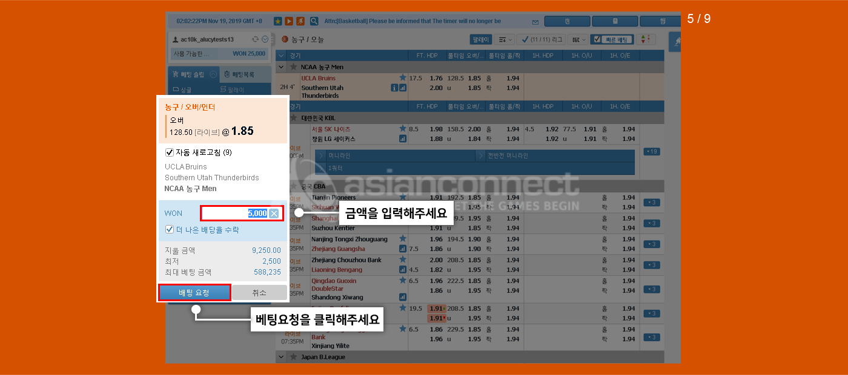Favorite the Zhejiang Chouzhou Bank match star

tap(403, 260)
